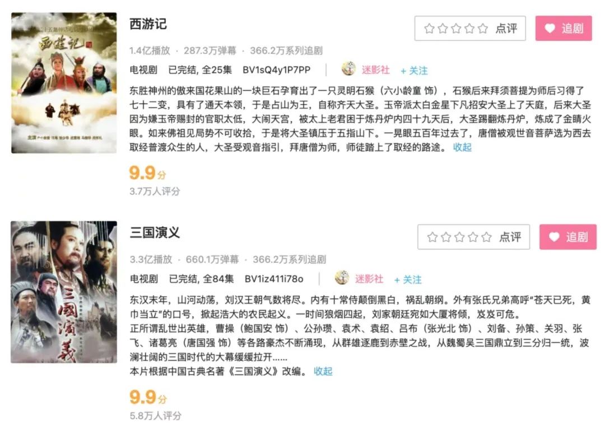Select the fifth rating star for 西游记
Screen dimensions: 605x433
(483, 28)
